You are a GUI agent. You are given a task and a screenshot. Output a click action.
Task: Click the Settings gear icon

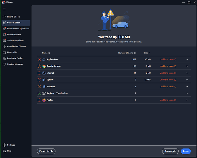tap(4, 145)
